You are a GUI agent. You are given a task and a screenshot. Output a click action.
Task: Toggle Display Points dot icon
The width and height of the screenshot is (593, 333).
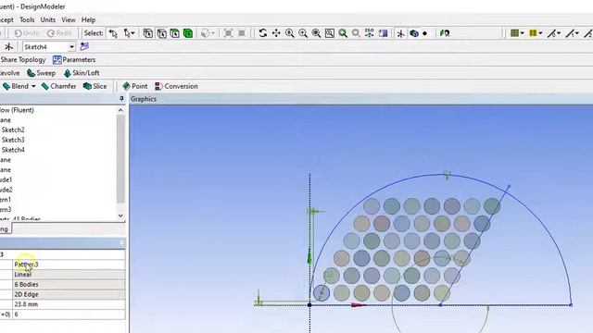point(425,33)
